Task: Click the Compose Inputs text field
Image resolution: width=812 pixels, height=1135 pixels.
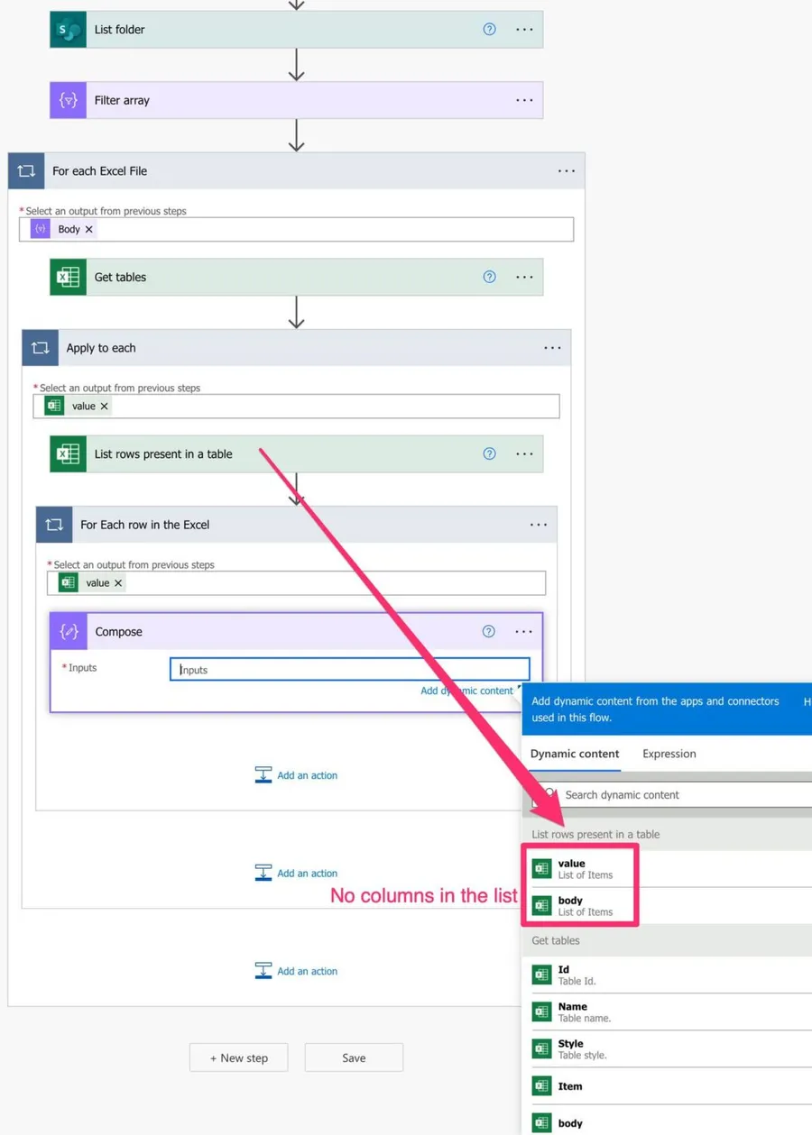Action: pyautogui.click(x=349, y=670)
